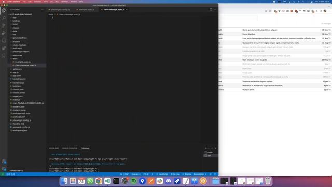Change language mode JavaScript in status bar

tap(163, 175)
